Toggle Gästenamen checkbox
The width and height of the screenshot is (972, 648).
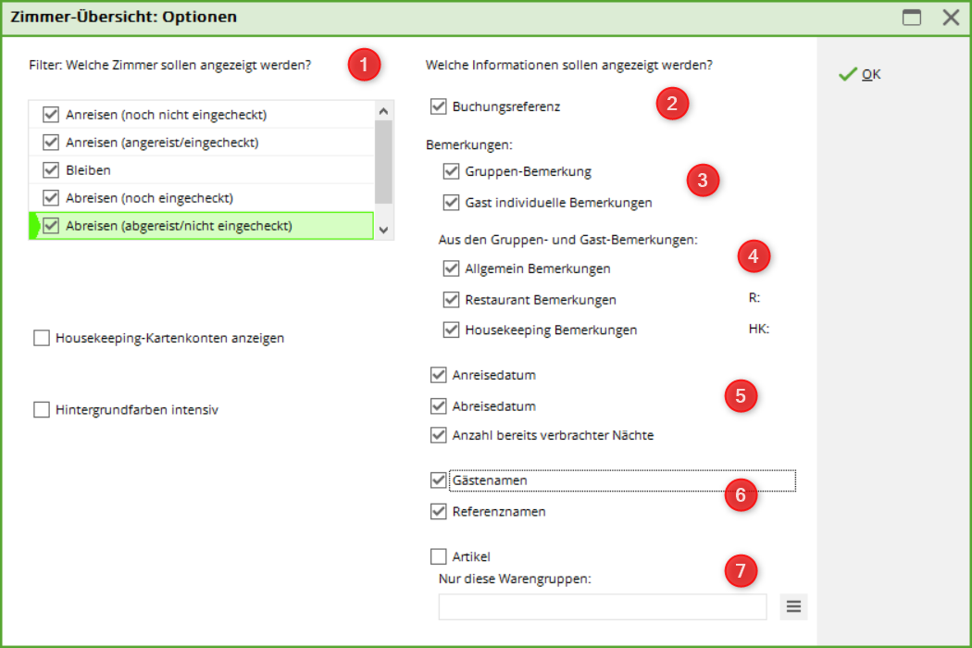point(439,480)
